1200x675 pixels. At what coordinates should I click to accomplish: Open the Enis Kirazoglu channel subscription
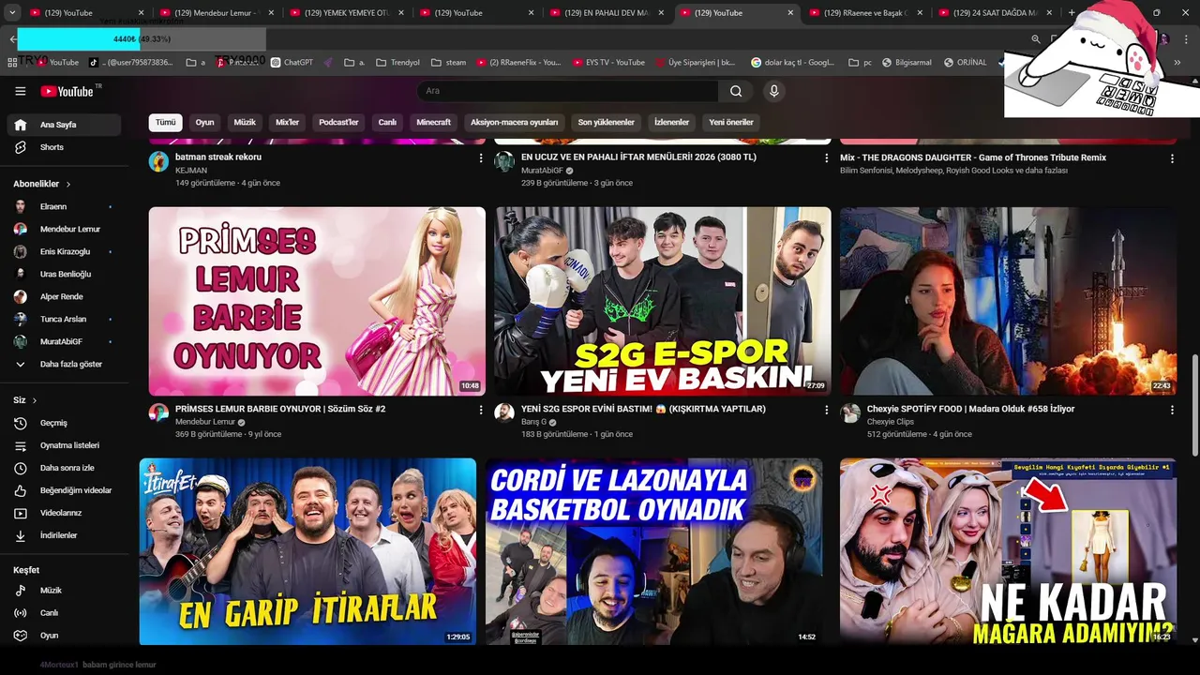(x=64, y=251)
